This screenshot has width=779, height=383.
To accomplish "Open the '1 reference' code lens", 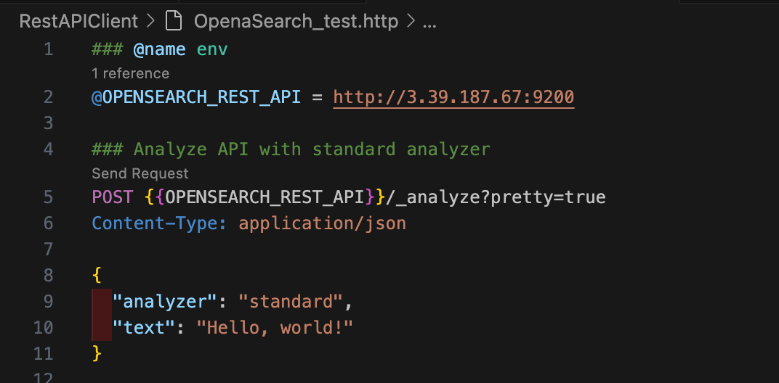I will click(130, 73).
